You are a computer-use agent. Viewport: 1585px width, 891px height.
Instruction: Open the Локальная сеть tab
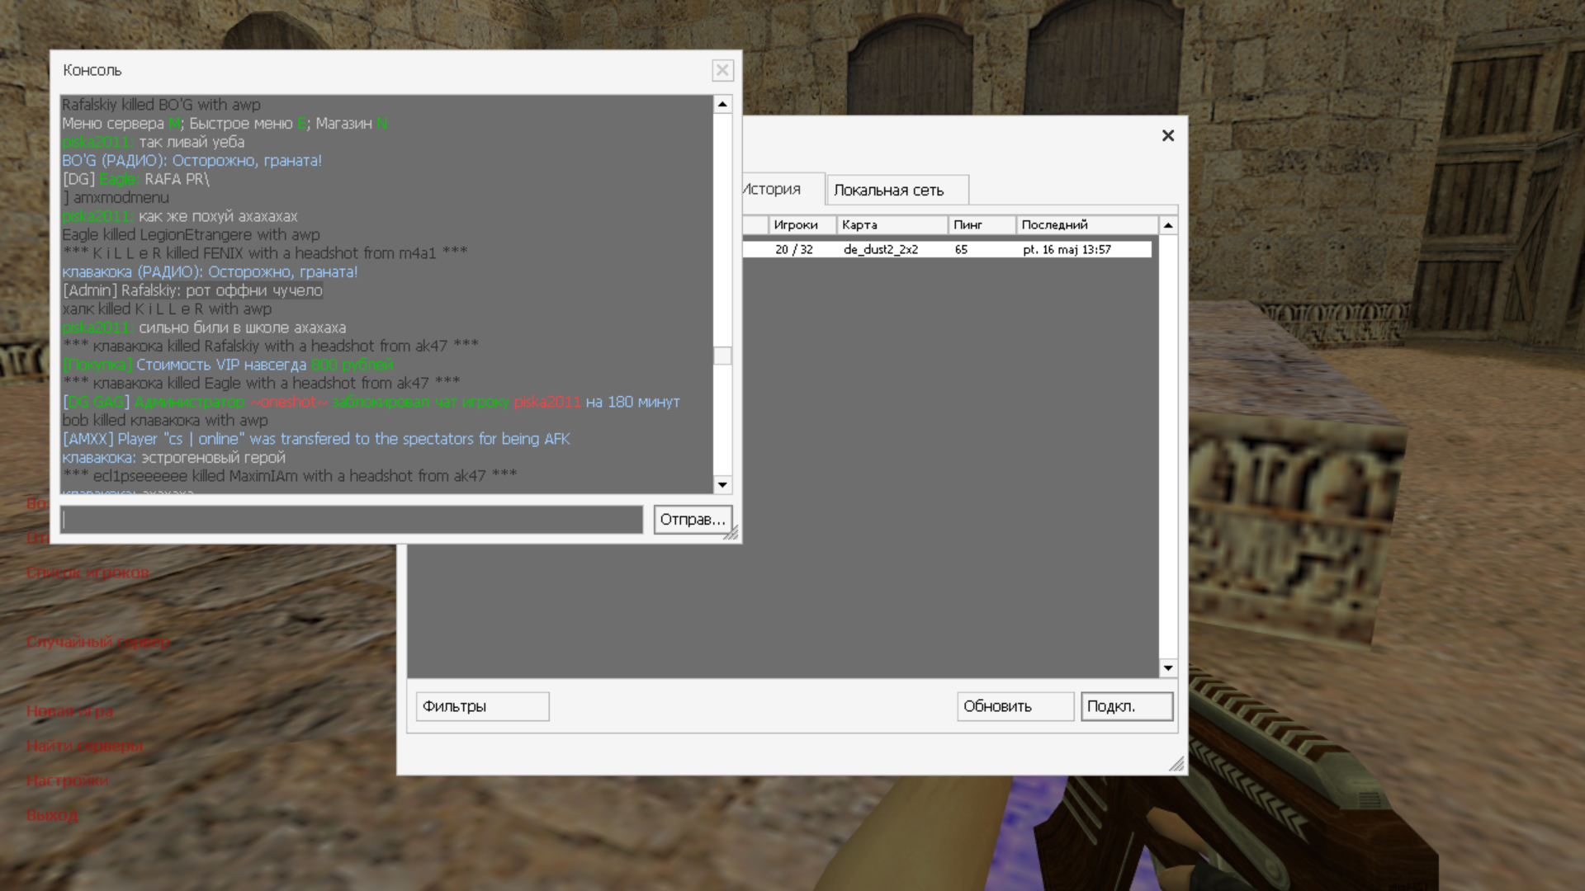coord(897,190)
